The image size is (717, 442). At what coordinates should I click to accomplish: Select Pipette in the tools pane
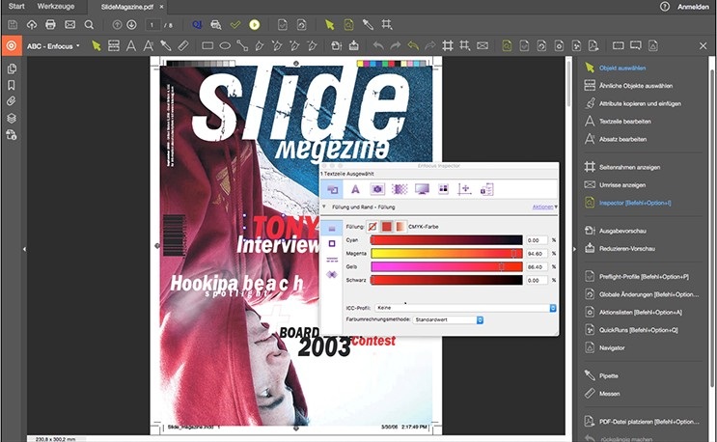pyautogui.click(x=608, y=375)
